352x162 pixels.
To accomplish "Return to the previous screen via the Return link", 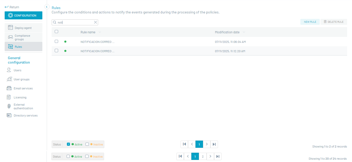I will (x=12, y=7).
